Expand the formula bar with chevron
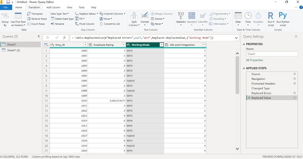Screen dimensions: 303x159 [x=237, y=38]
